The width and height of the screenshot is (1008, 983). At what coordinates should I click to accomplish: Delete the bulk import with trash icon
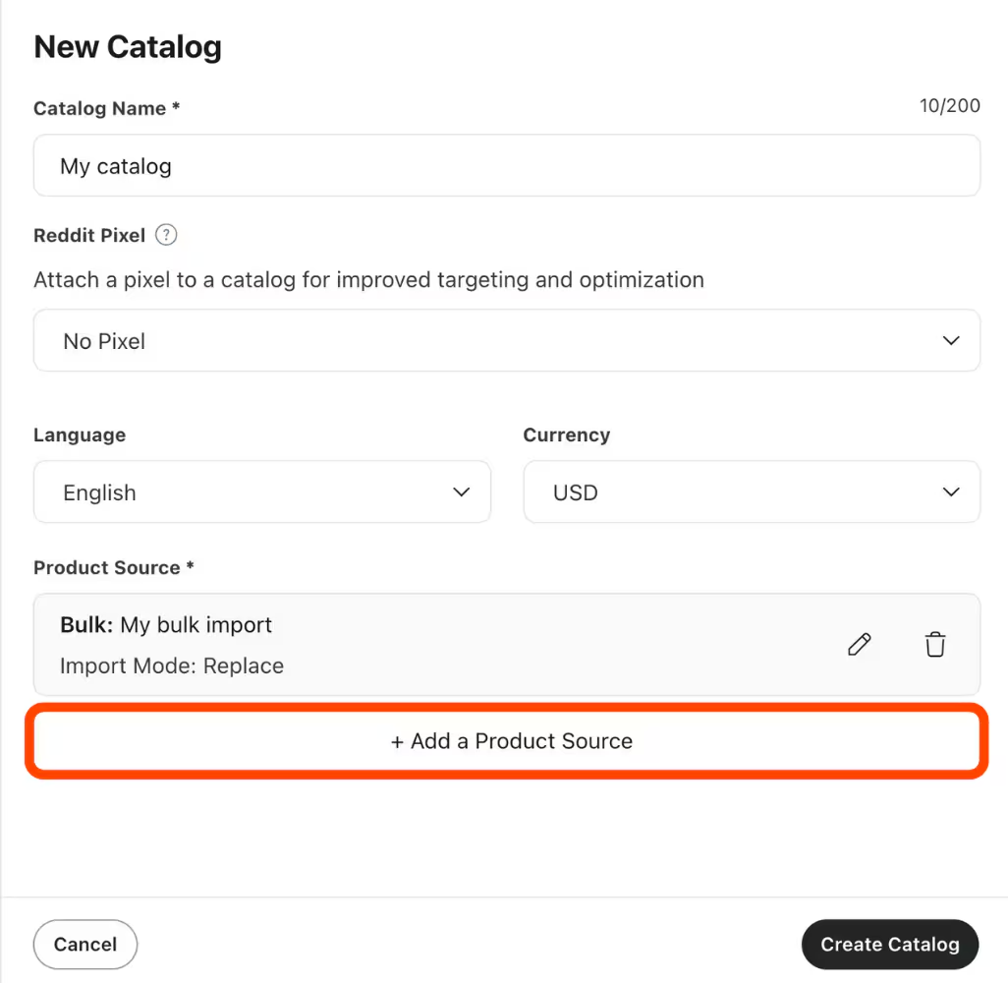tap(935, 645)
